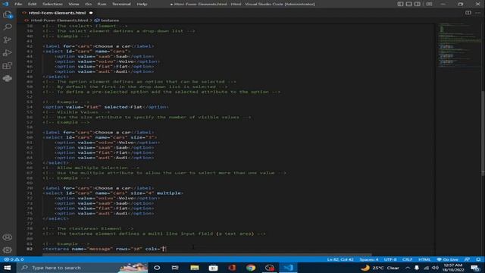Click the editor vertical scrollbar
Viewport: 485px width, 273px height.
pyautogui.click(x=483, y=133)
